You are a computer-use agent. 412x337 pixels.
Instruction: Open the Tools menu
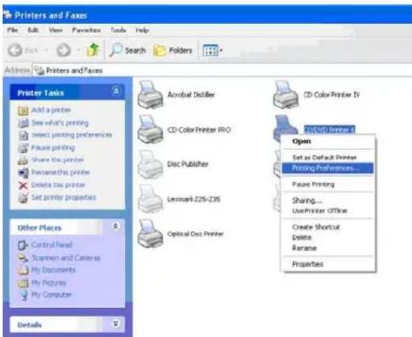[x=118, y=30]
